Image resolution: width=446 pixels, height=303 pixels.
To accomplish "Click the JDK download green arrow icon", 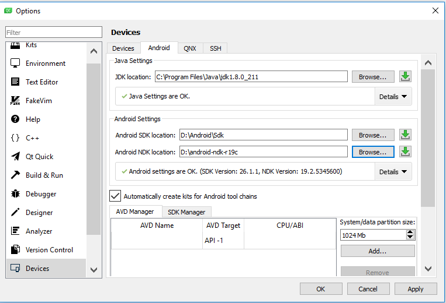I will click(x=406, y=77).
